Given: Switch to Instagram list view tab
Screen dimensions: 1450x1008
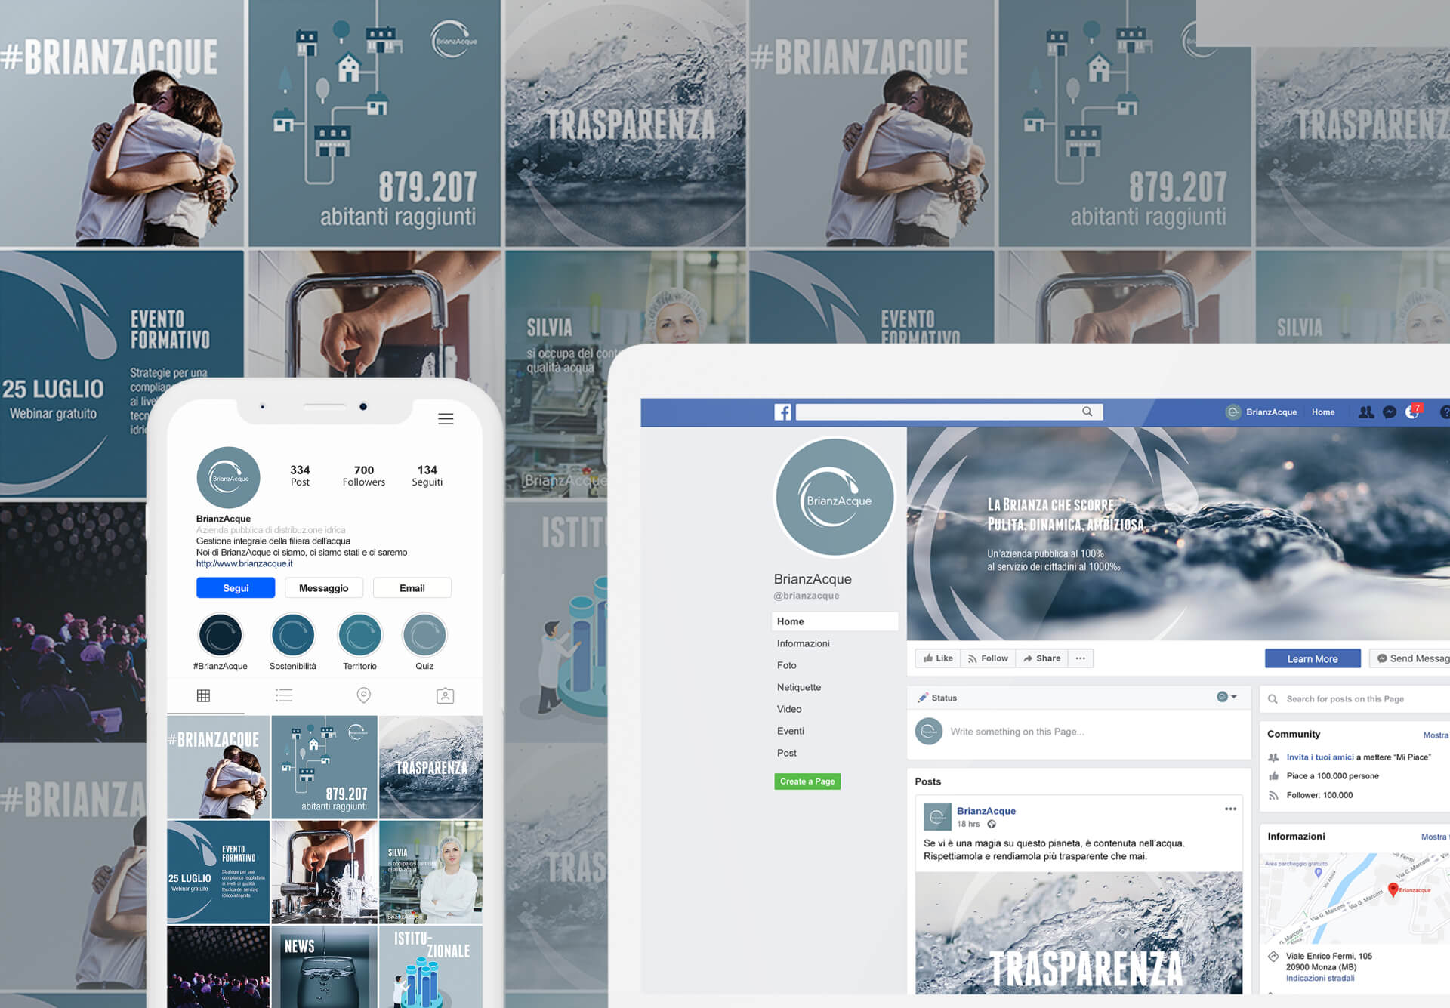Looking at the screenshot, I should (284, 695).
